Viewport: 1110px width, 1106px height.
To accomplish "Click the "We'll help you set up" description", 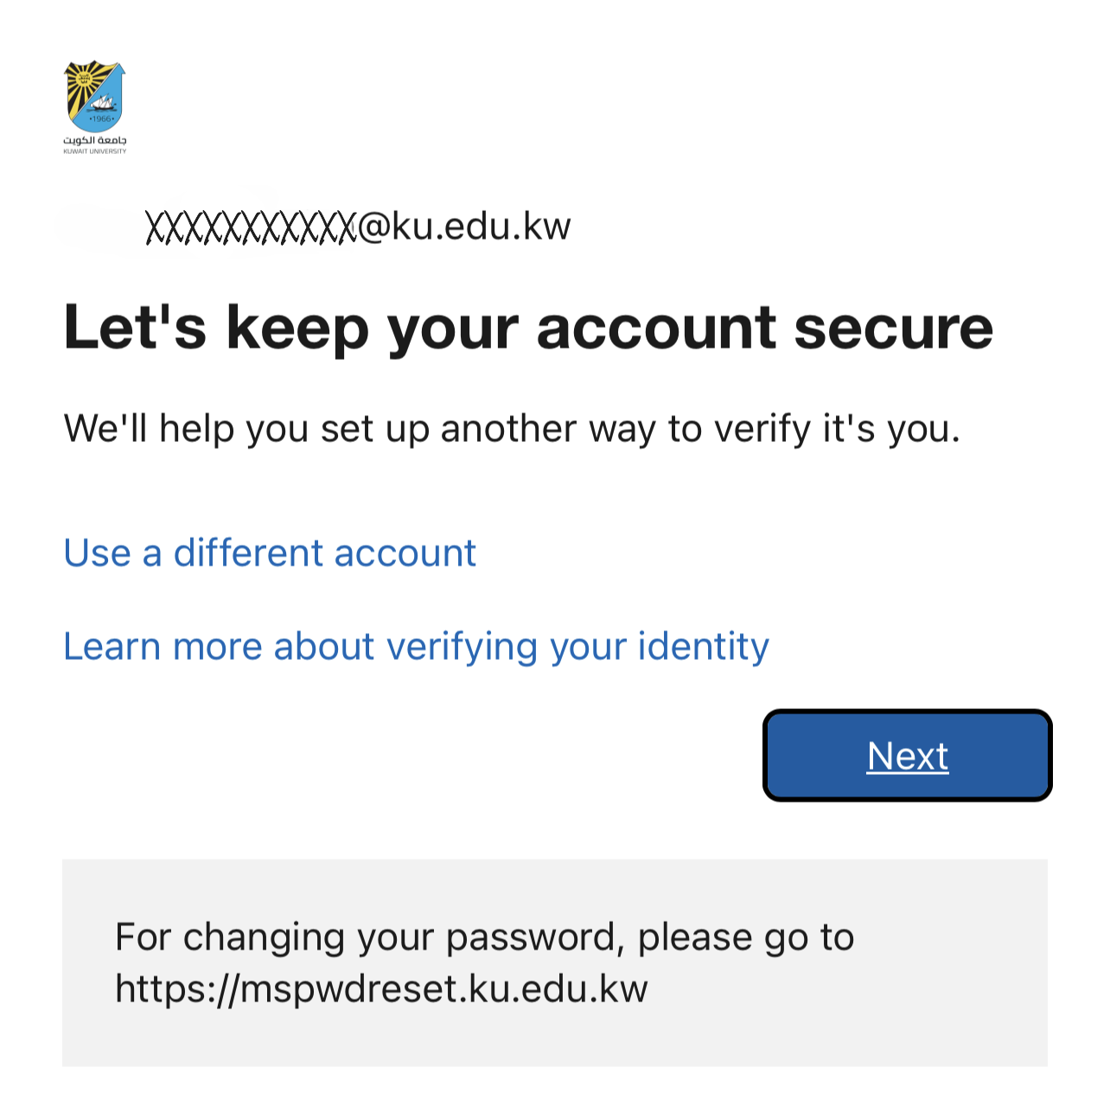I will coord(512,429).
